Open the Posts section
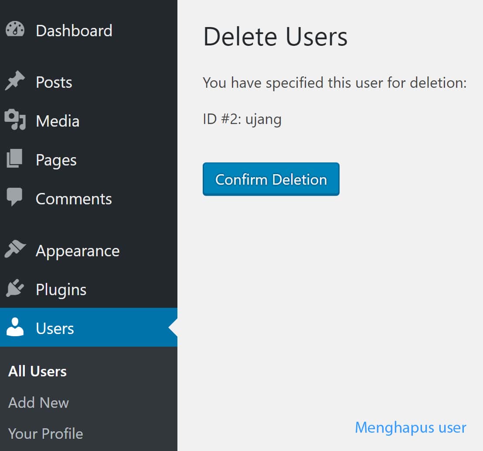Image resolution: width=483 pixels, height=451 pixels. (x=54, y=82)
